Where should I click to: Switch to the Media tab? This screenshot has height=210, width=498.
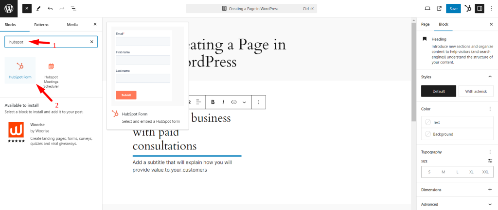[72, 25]
